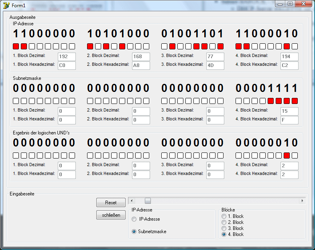Screen dimensions: 315x250
Task: Click the Eingabeseite group label
Action: point(22,194)
